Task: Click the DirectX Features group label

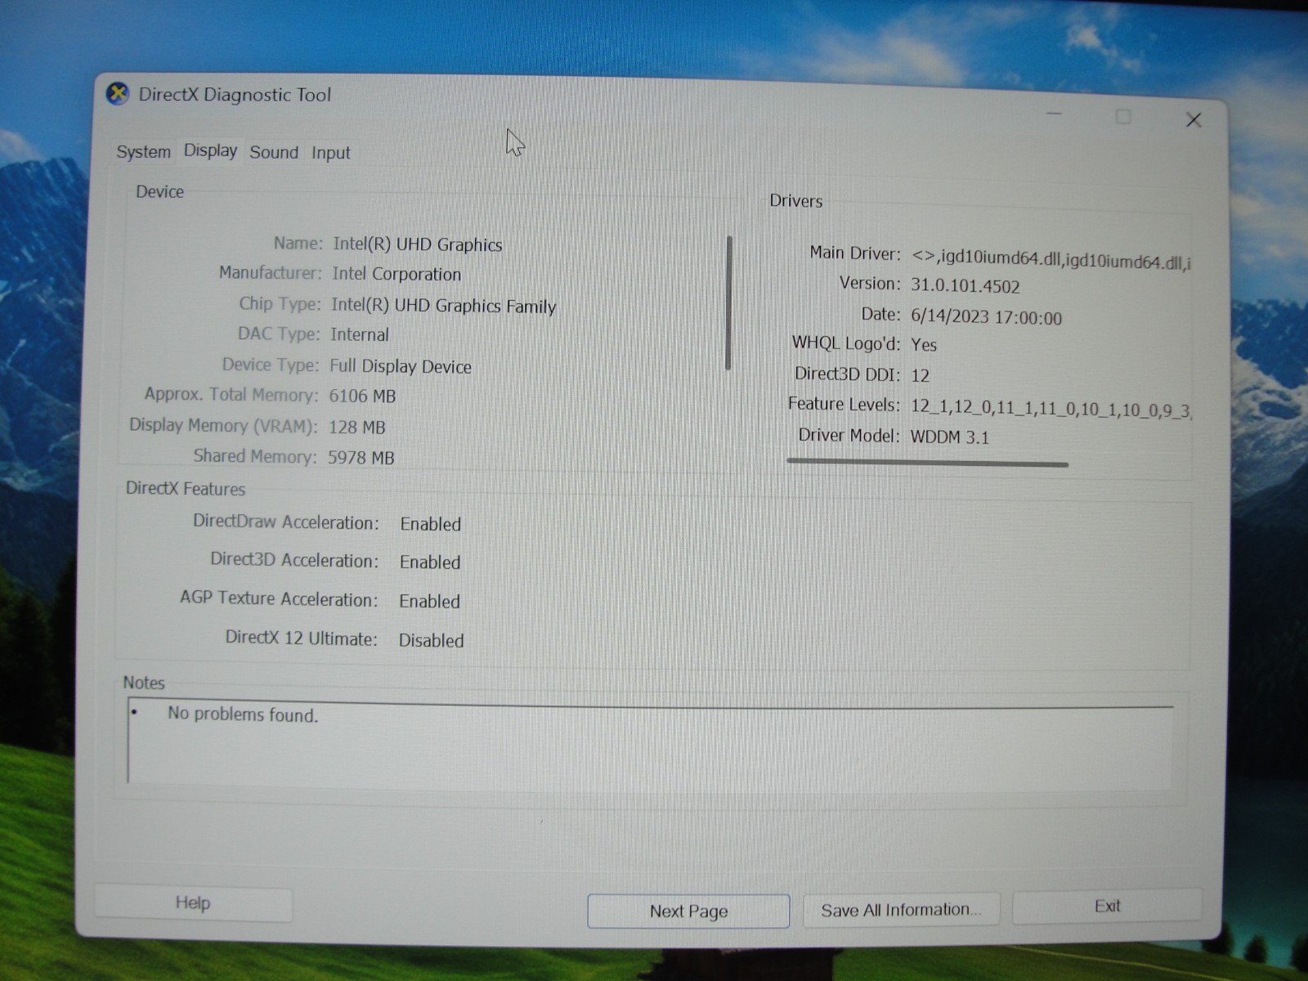Action: 186,489
